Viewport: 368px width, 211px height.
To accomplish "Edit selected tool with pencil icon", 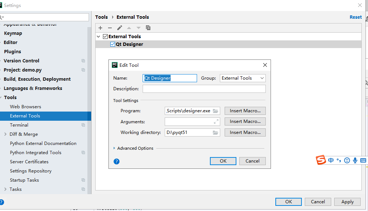I will point(119,28).
